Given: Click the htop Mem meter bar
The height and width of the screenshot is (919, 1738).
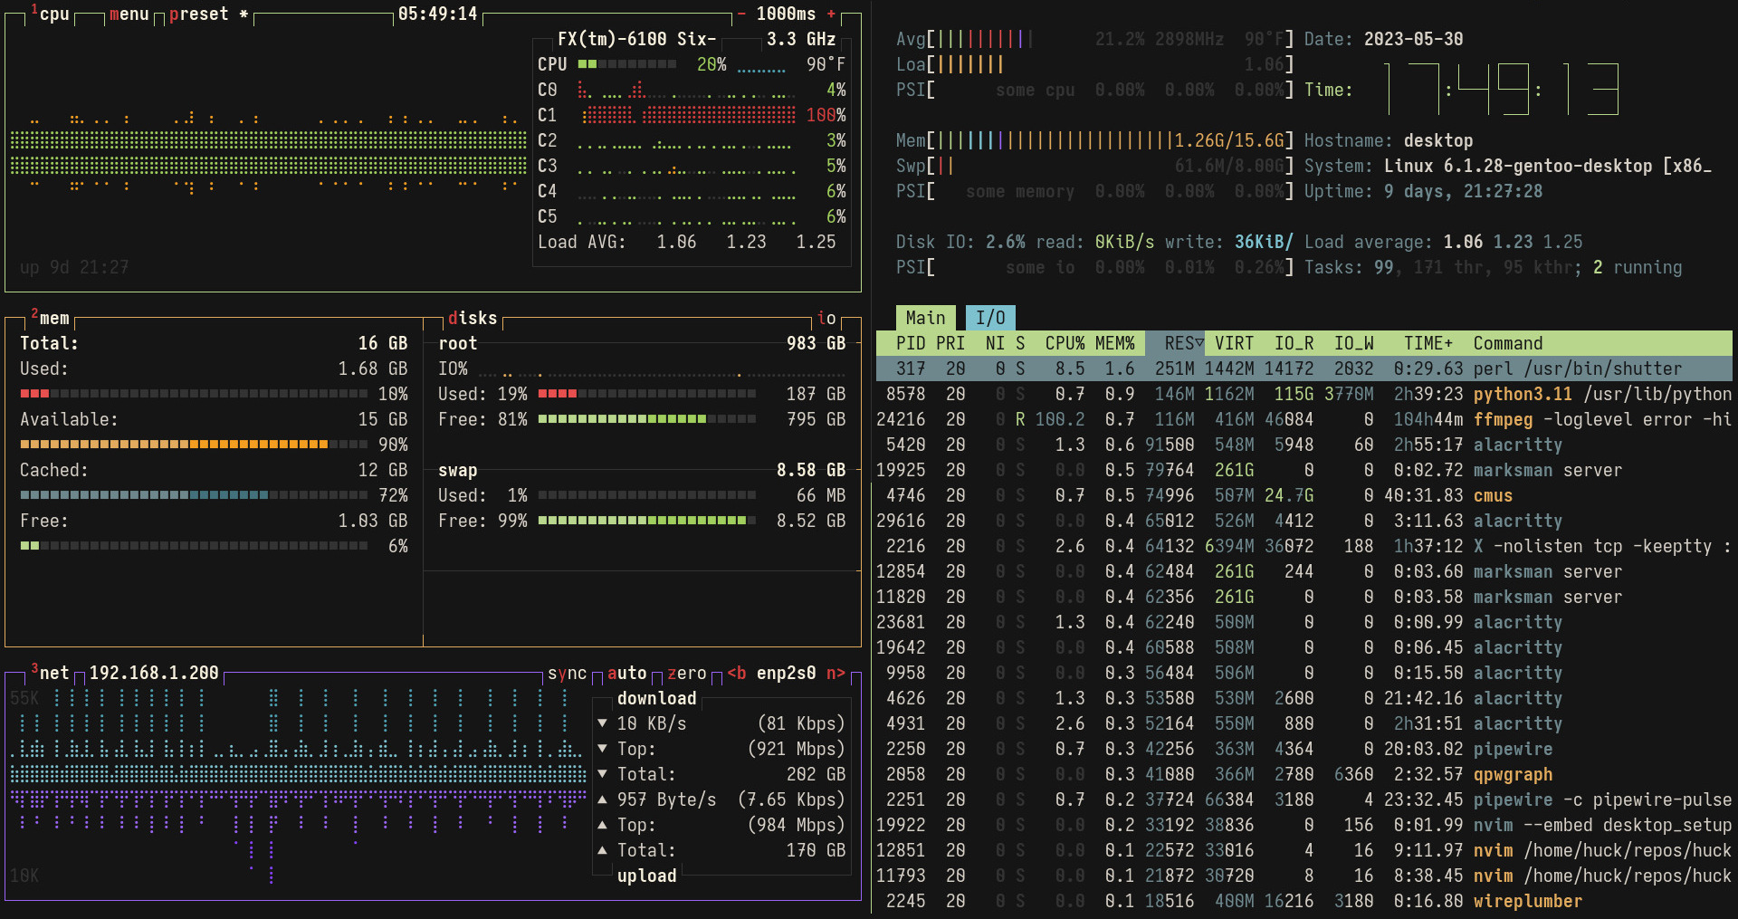Looking at the screenshot, I should pos(1095,140).
